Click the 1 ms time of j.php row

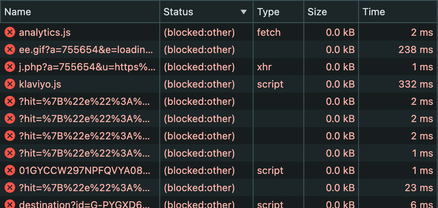coord(422,67)
